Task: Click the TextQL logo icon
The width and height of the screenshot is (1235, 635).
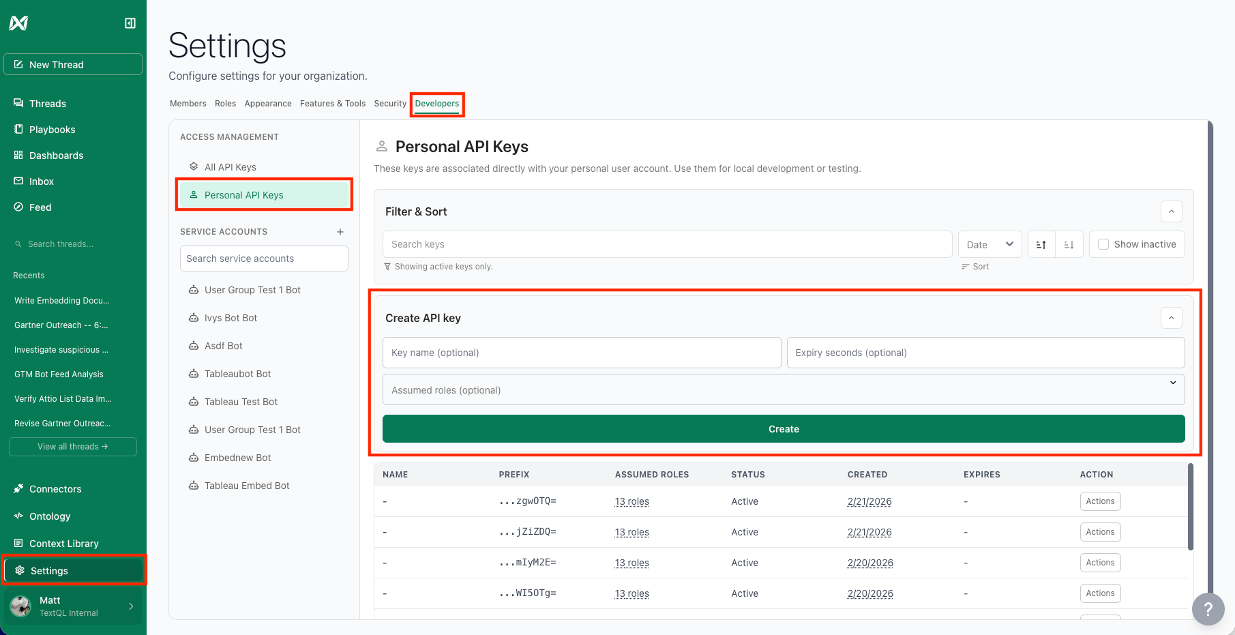Action: click(x=18, y=23)
